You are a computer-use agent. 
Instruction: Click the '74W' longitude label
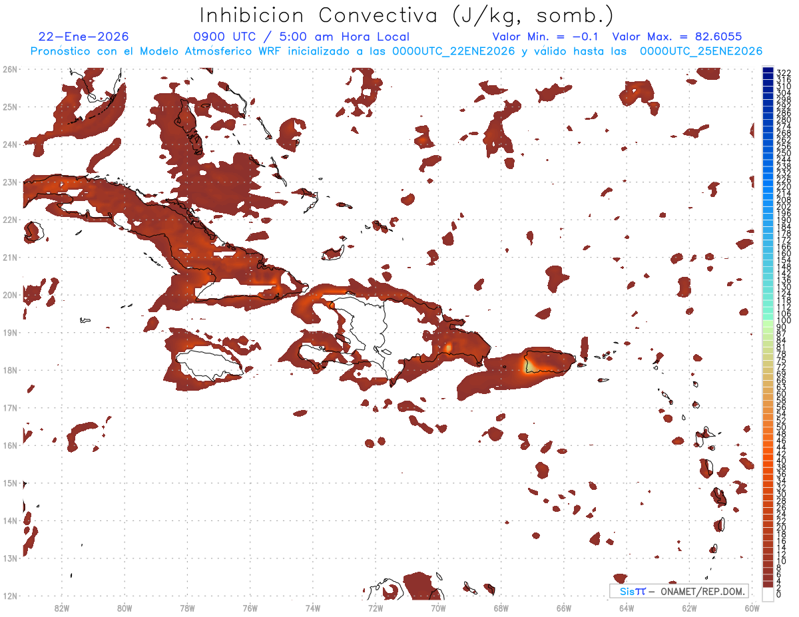point(313,608)
